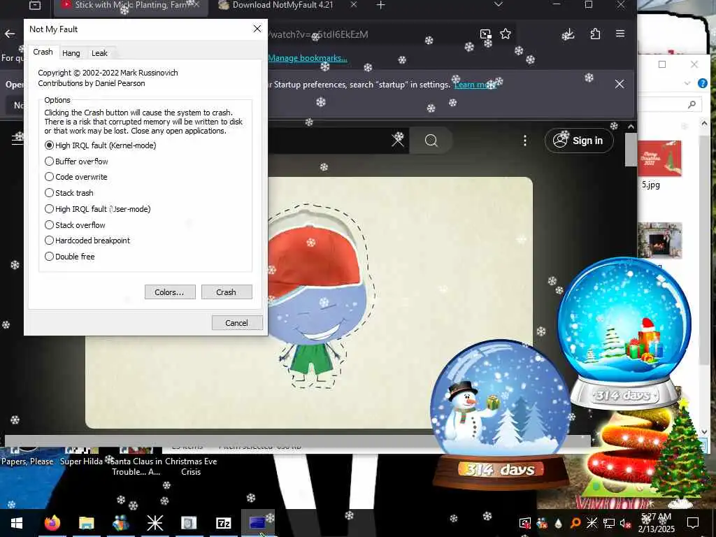Go back in the browser
The image size is (716, 537).
click(x=10, y=34)
